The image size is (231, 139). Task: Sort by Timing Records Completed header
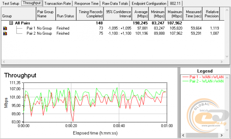(90, 14)
